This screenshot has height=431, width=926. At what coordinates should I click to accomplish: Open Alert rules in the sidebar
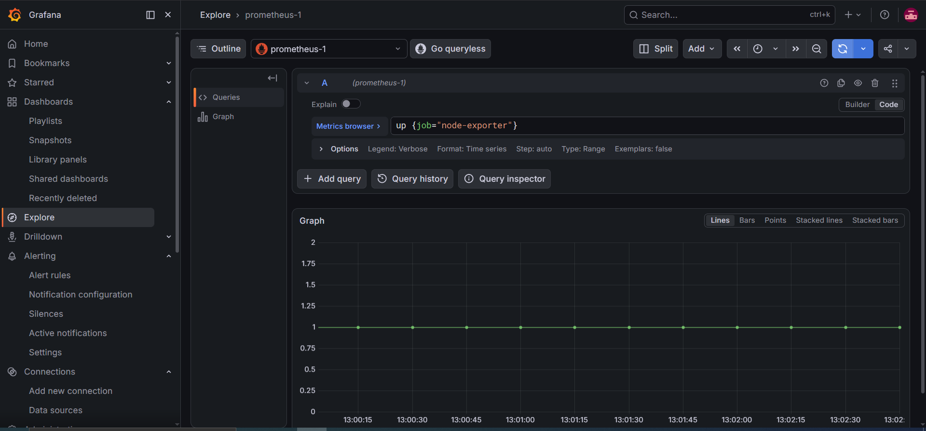pos(50,275)
